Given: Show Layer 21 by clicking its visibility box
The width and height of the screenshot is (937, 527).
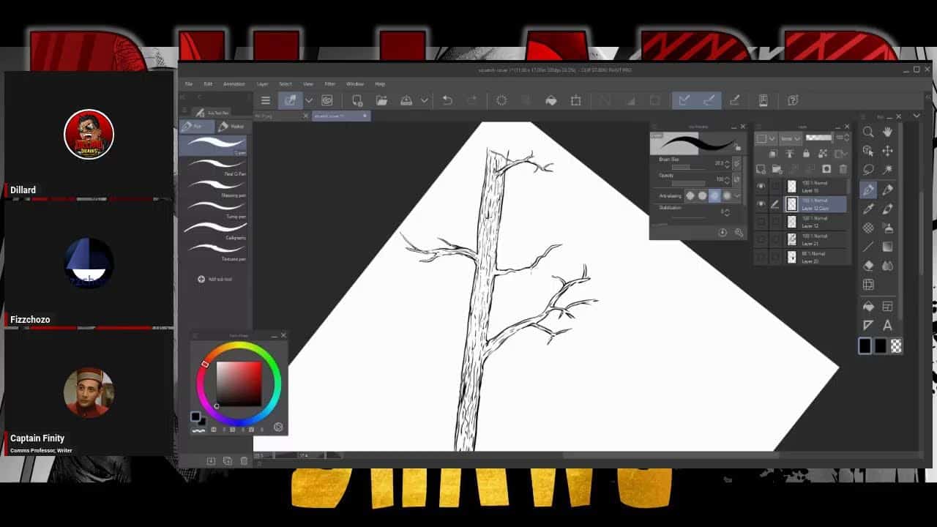Looking at the screenshot, I should click(761, 239).
